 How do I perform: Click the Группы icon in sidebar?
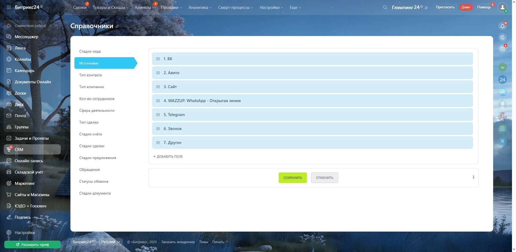pos(9,127)
